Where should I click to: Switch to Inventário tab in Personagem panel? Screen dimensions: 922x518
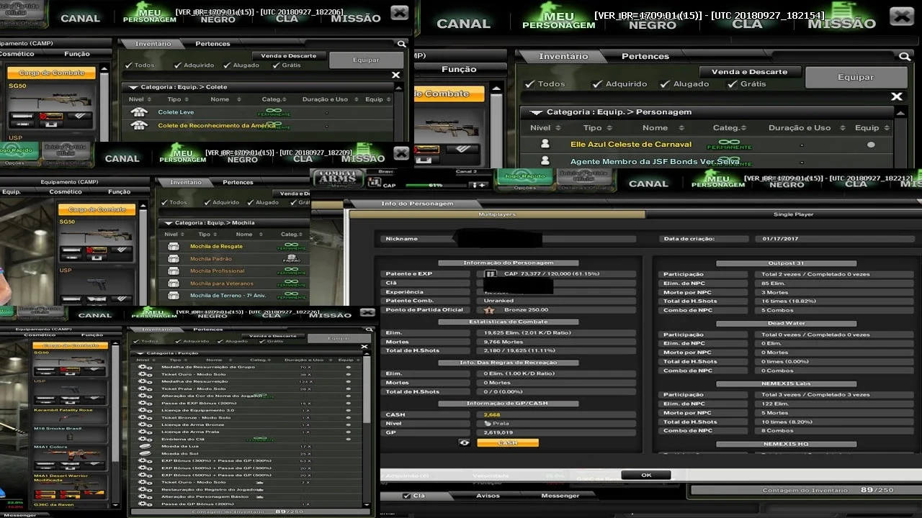tap(563, 56)
